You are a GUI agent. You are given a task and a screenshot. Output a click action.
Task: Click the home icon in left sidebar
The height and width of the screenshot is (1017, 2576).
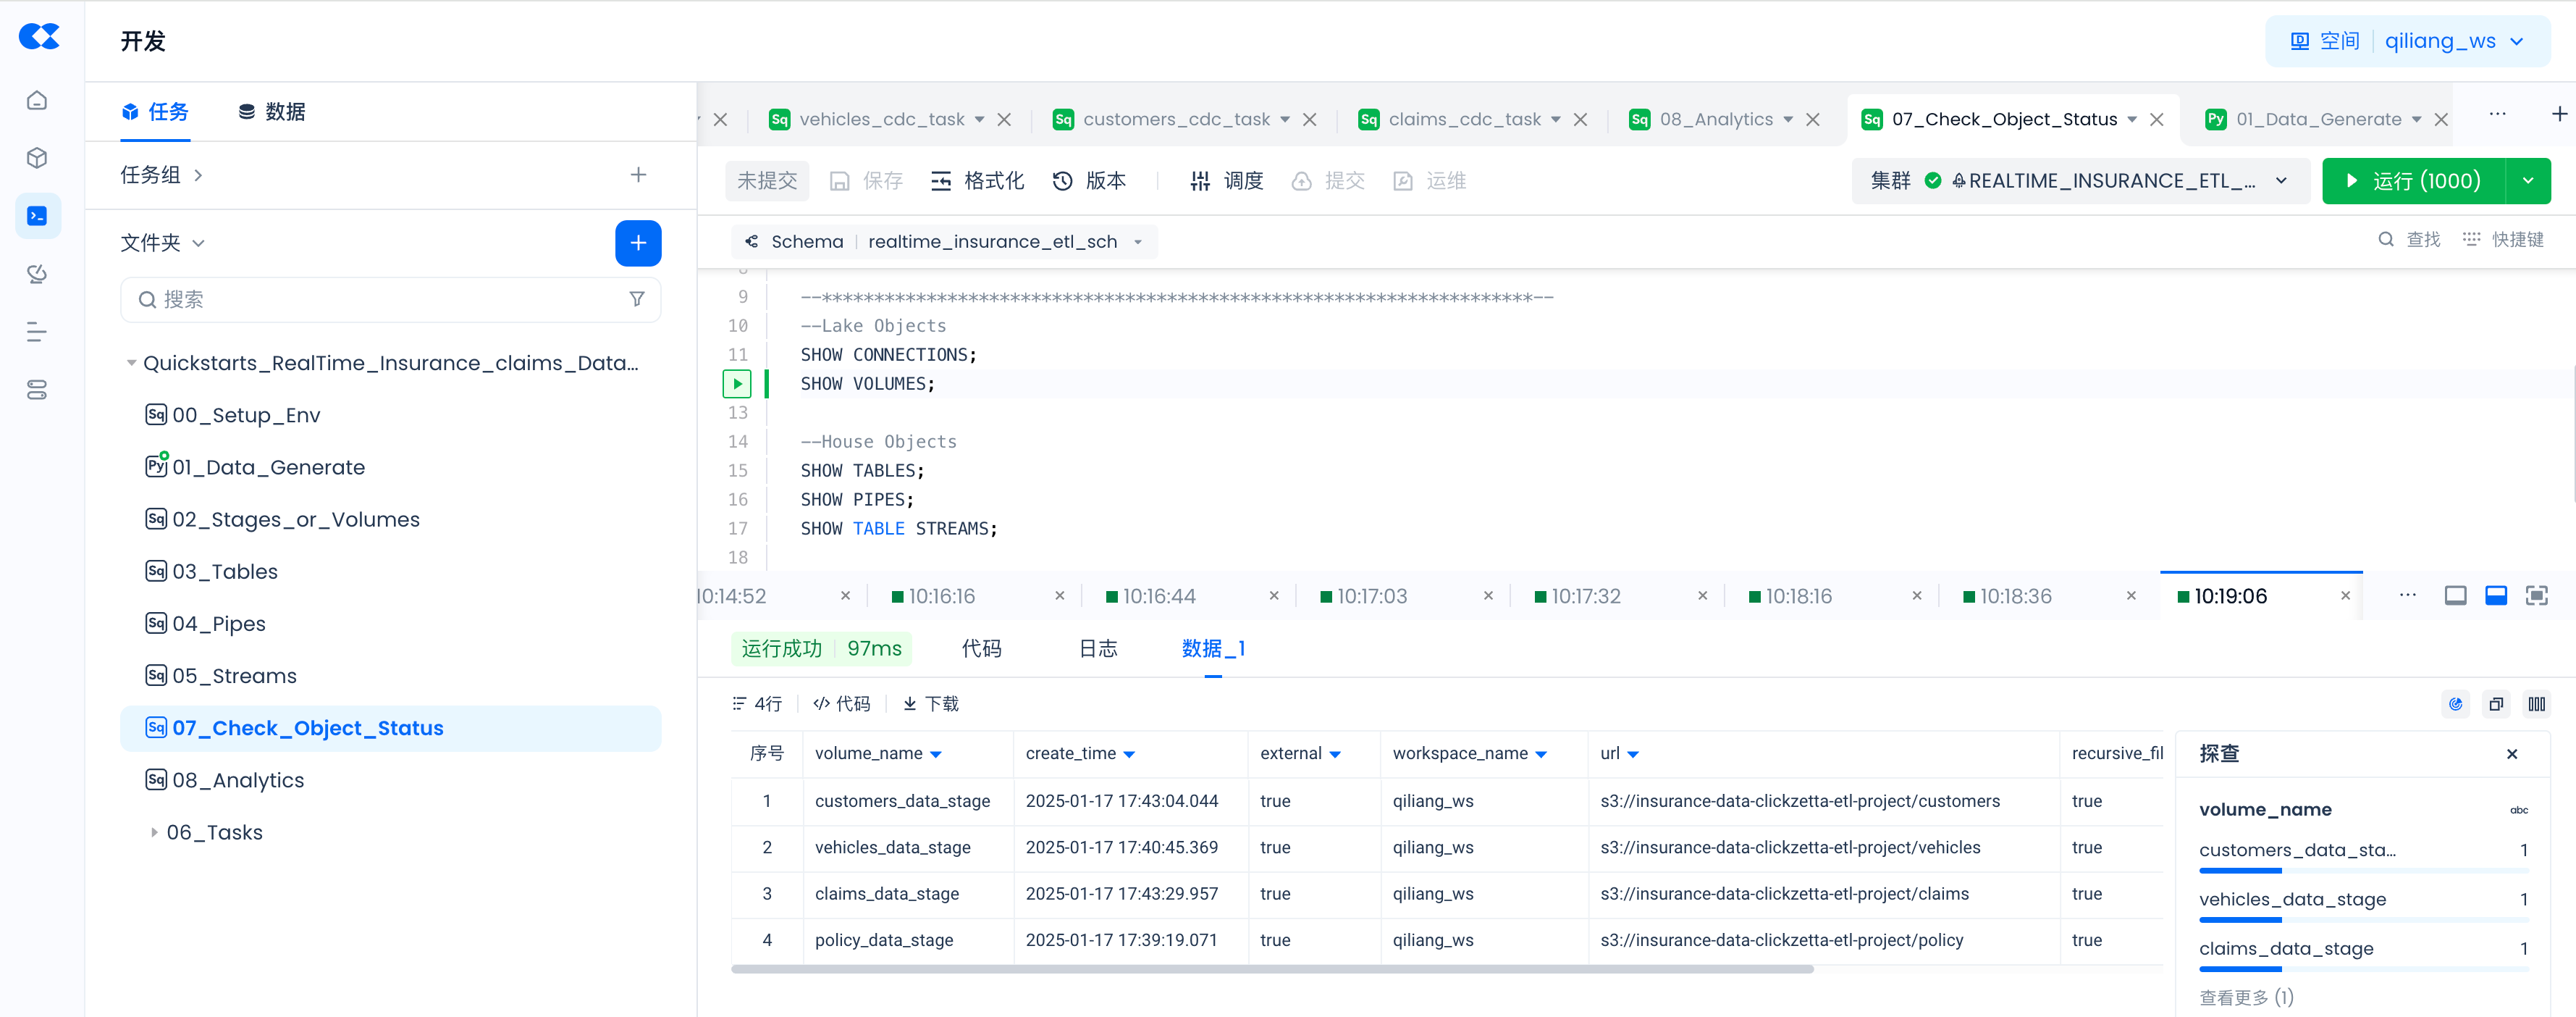[x=37, y=100]
